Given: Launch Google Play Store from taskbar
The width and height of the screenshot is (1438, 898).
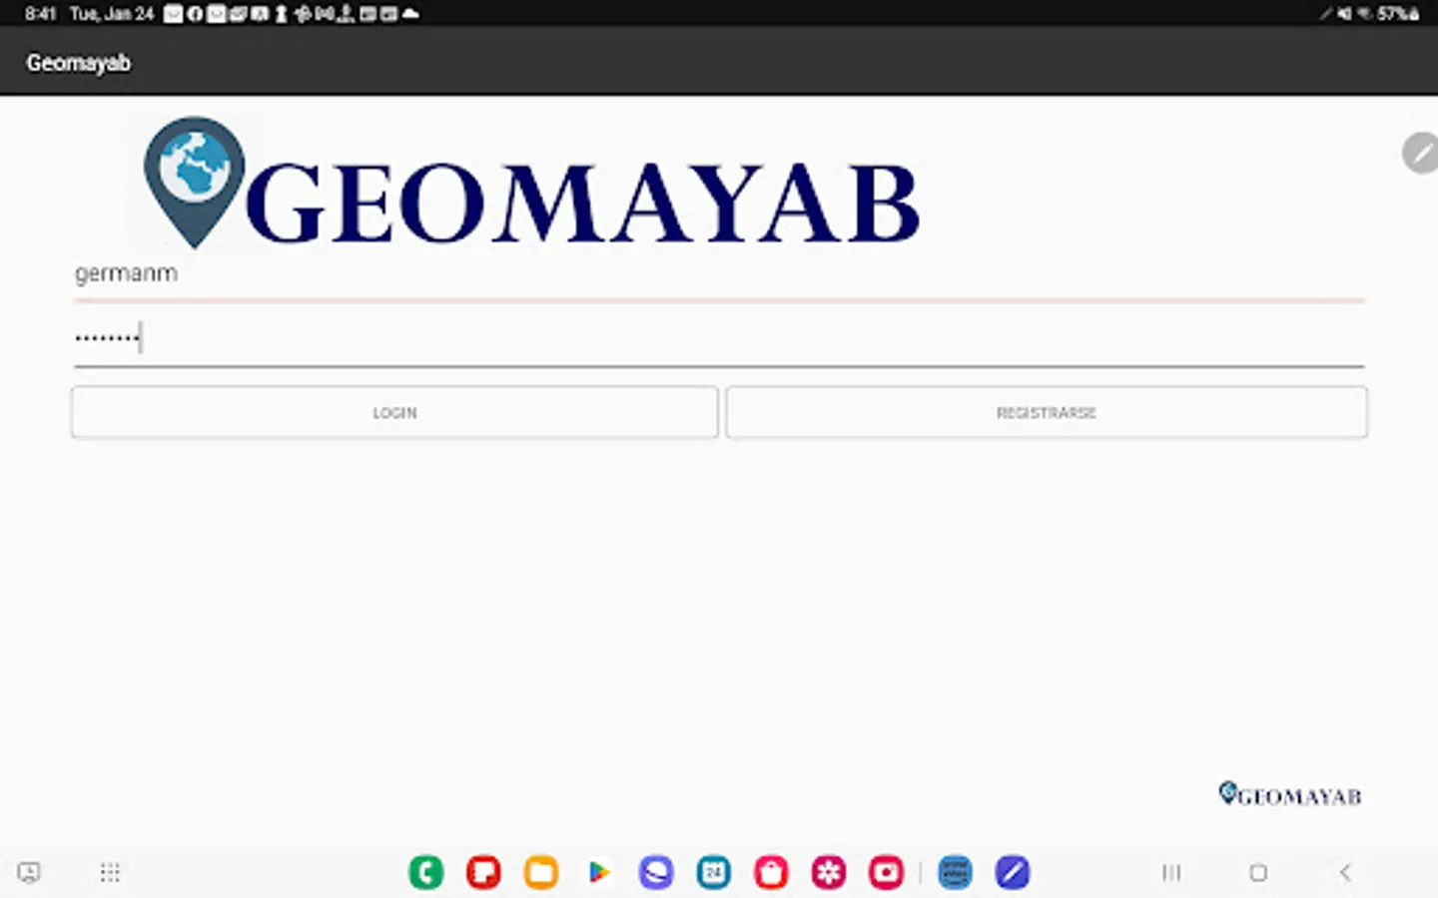Looking at the screenshot, I should pyautogui.click(x=599, y=873).
